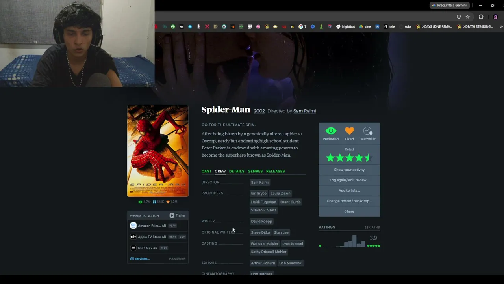The height and width of the screenshot is (284, 504).
Task: Open the browser Extensions puzzle icon
Action: point(481,17)
